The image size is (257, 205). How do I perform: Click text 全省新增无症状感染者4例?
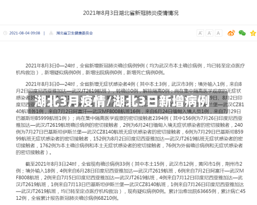[107, 84]
